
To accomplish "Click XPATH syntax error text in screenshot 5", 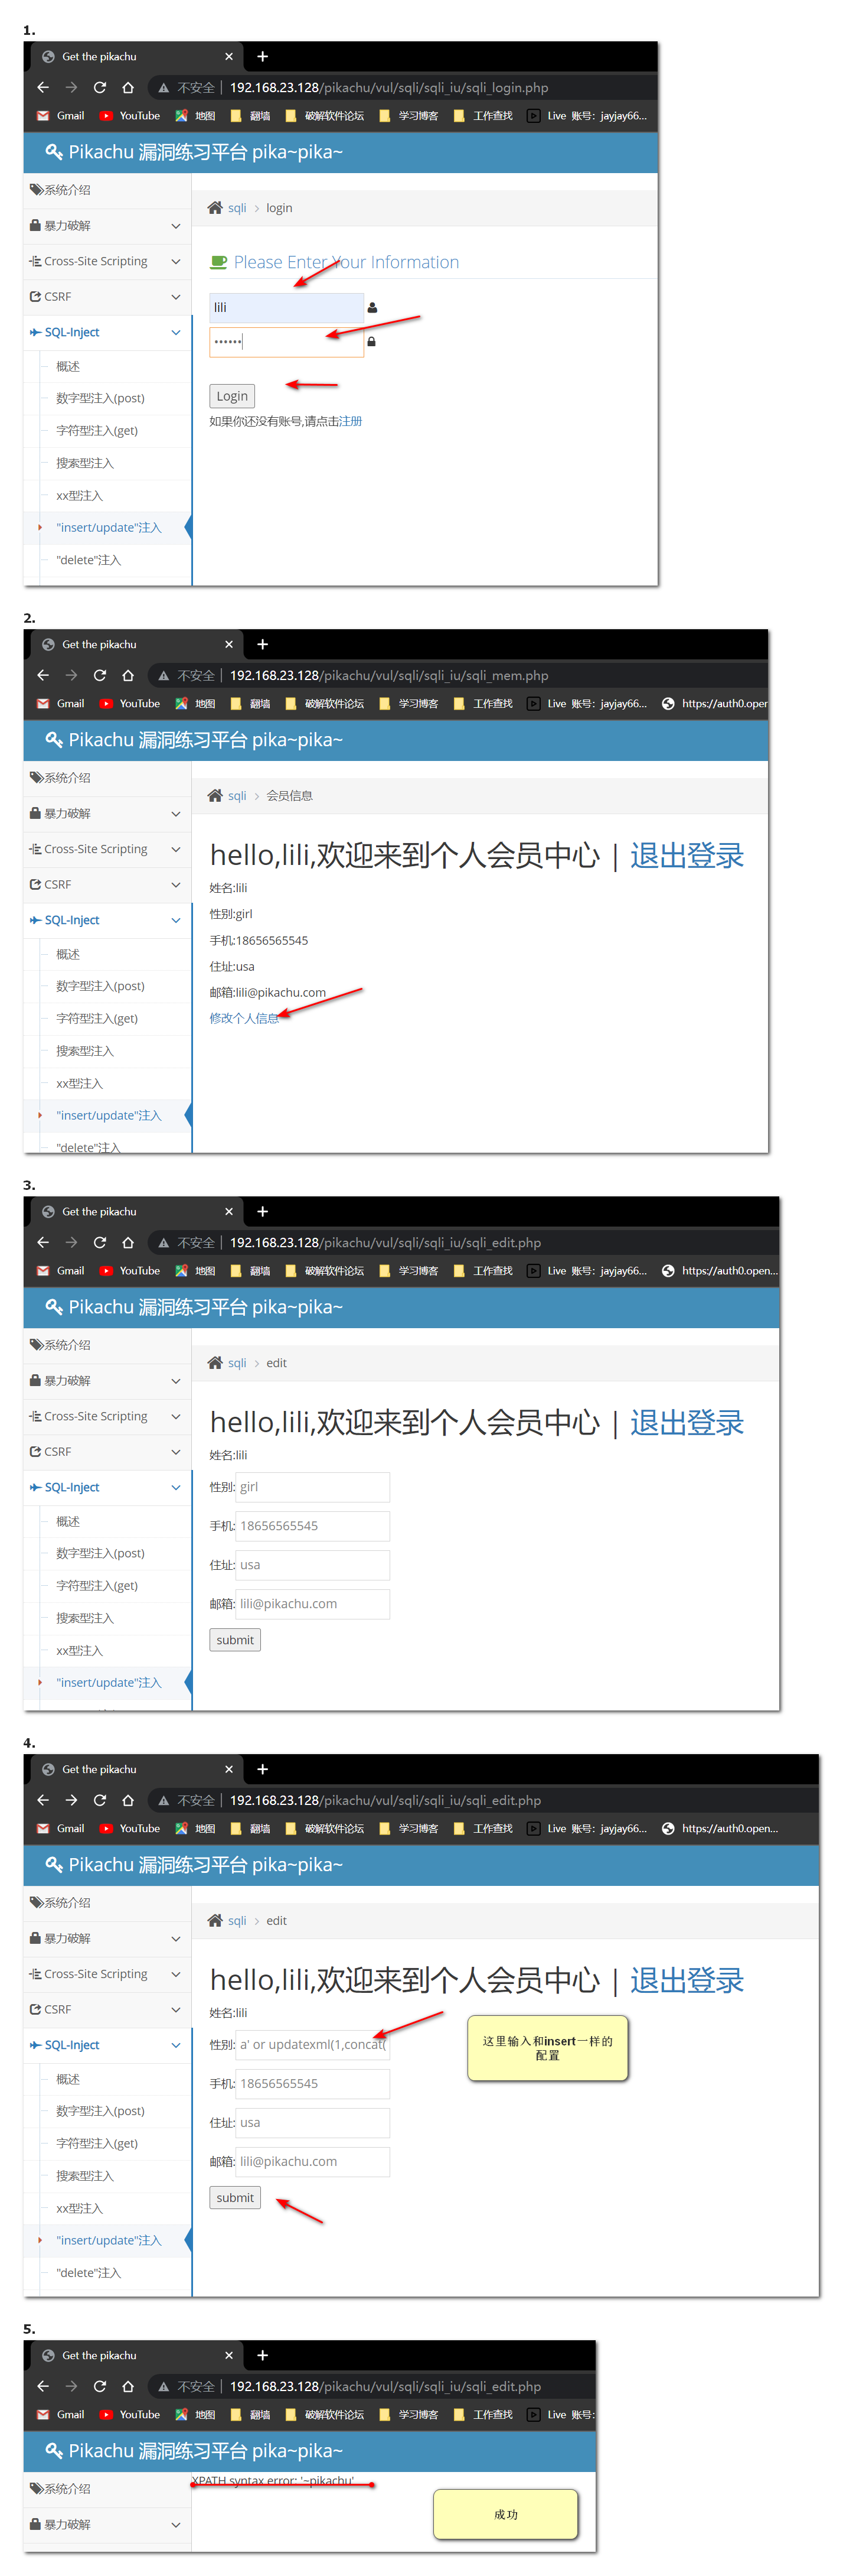I will tap(274, 2481).
